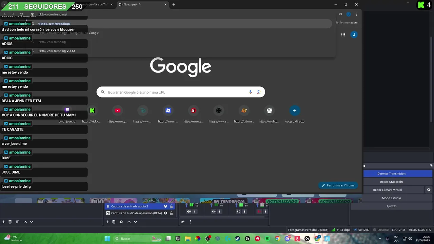Open OBS virtual camera settings gear
Screen dimensions: 434x244
(x=429, y=190)
